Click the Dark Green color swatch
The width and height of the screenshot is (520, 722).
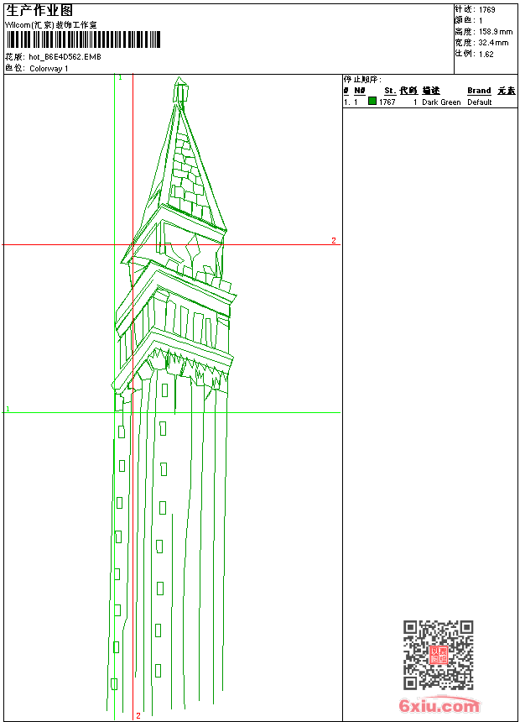(372, 102)
